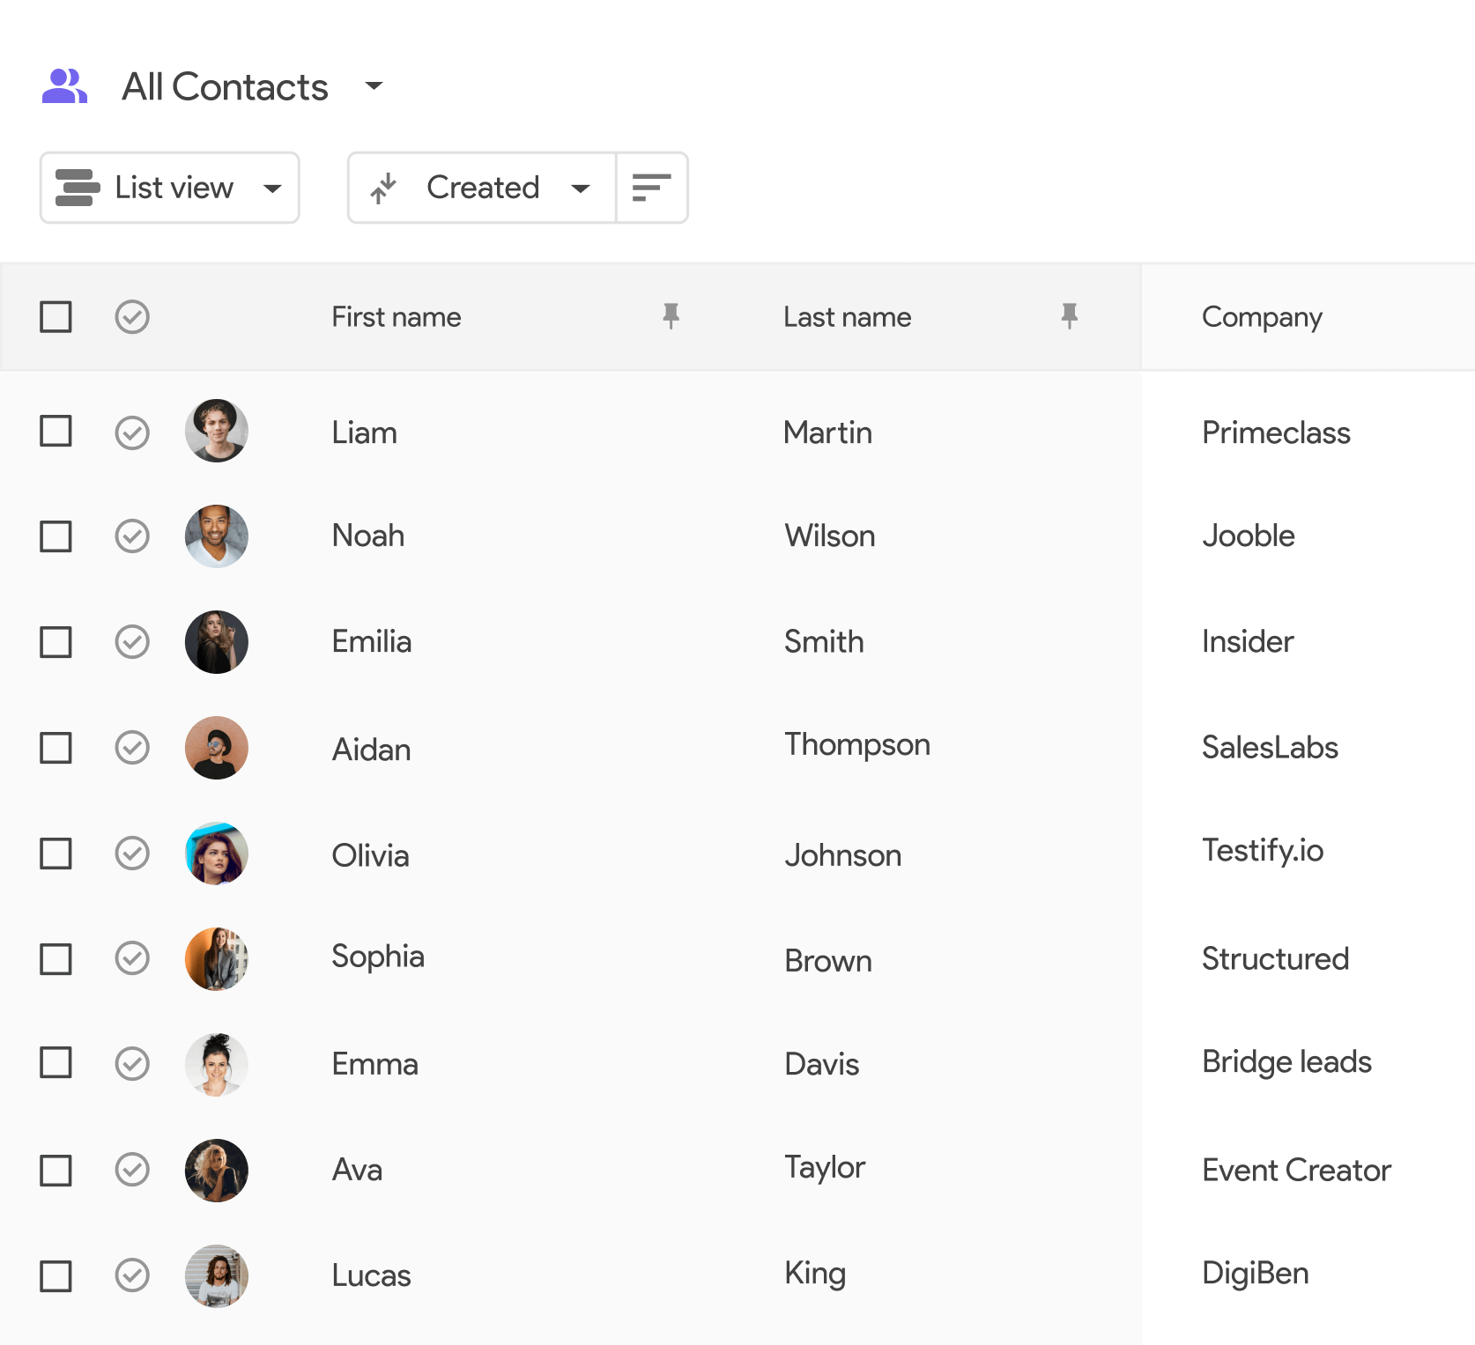Sort by Last name column header
This screenshot has height=1345, width=1475.
[x=848, y=317]
